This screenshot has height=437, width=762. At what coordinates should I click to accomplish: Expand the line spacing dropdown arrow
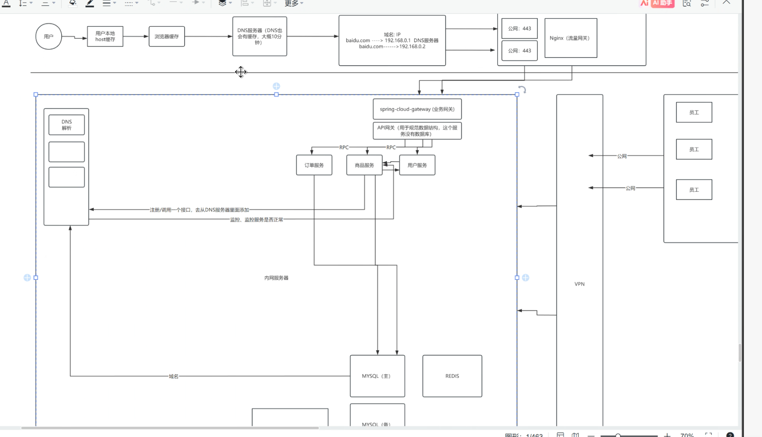coord(31,3)
